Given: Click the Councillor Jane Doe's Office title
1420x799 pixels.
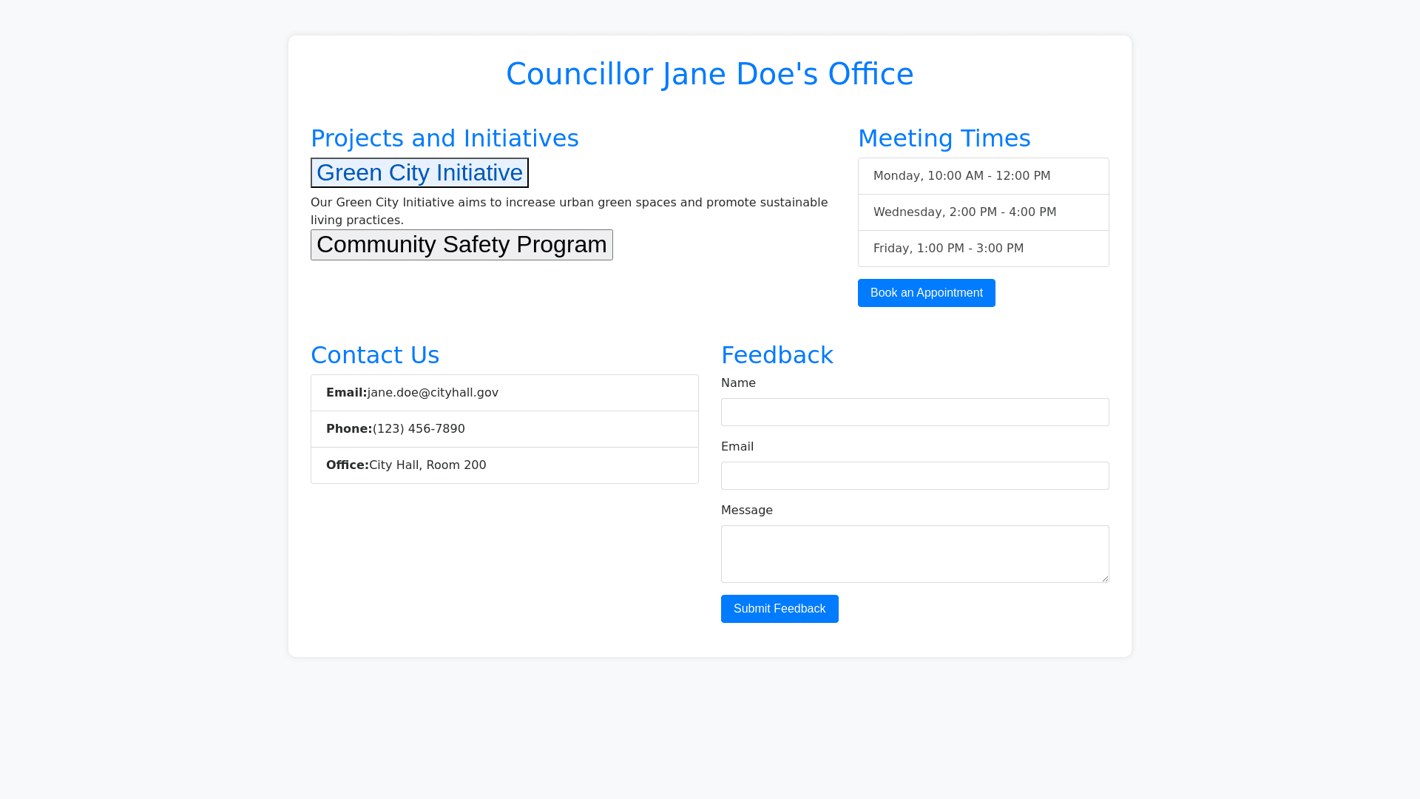Looking at the screenshot, I should pos(709,74).
